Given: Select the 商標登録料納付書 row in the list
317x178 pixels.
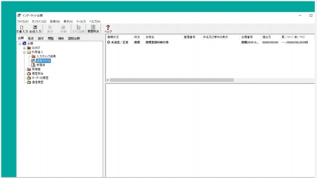Looking at the screenshot, I should click(x=157, y=42).
